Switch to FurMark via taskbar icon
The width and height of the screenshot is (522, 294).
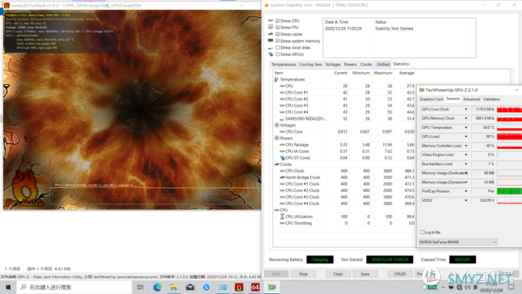239,287
